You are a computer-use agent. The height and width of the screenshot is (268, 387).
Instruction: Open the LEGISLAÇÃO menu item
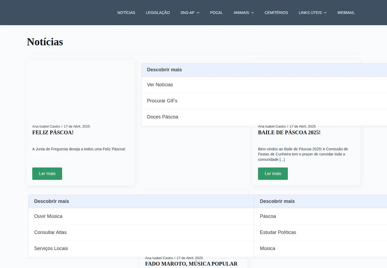click(x=158, y=13)
